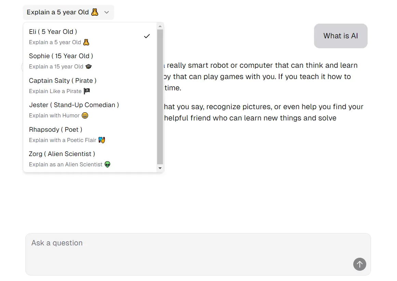The height and width of the screenshot is (281, 397).
Task: Select Sophie ( 15 Year Old ) persona
Action: click(x=61, y=56)
